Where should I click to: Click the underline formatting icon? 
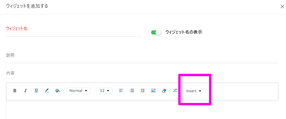(x=36, y=91)
